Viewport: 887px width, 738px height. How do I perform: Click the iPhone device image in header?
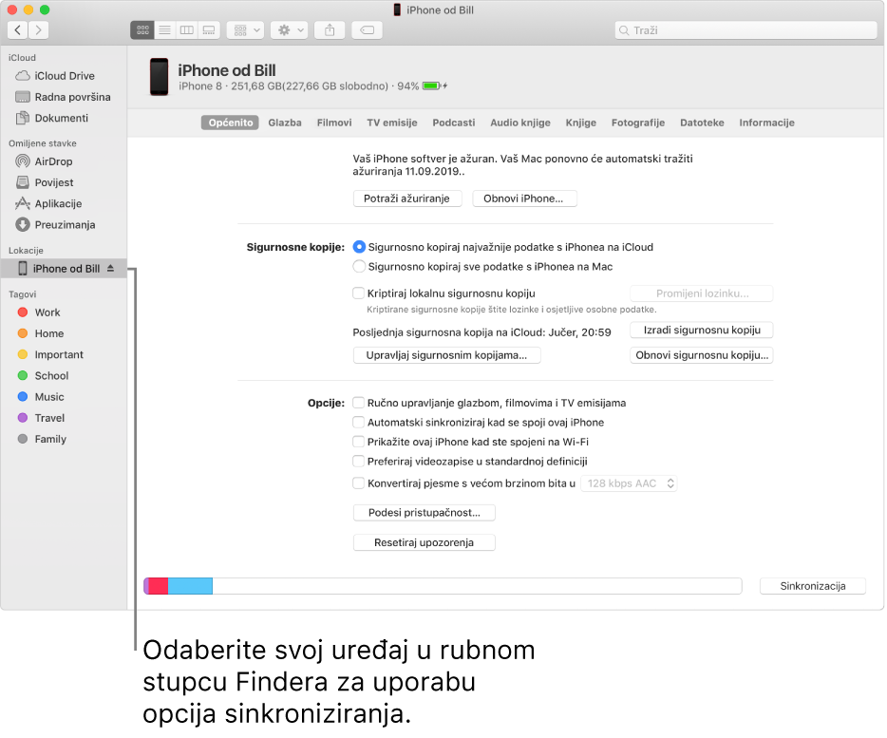tap(159, 77)
